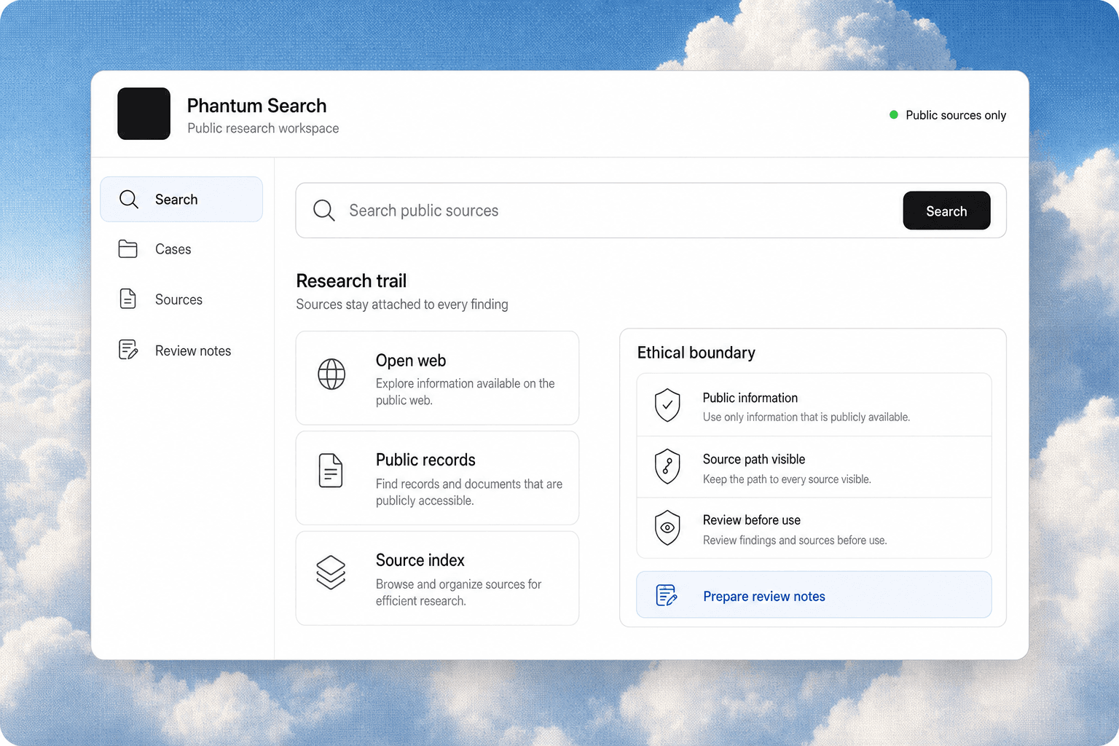
Task: Click the green status dot
Action: click(x=894, y=114)
